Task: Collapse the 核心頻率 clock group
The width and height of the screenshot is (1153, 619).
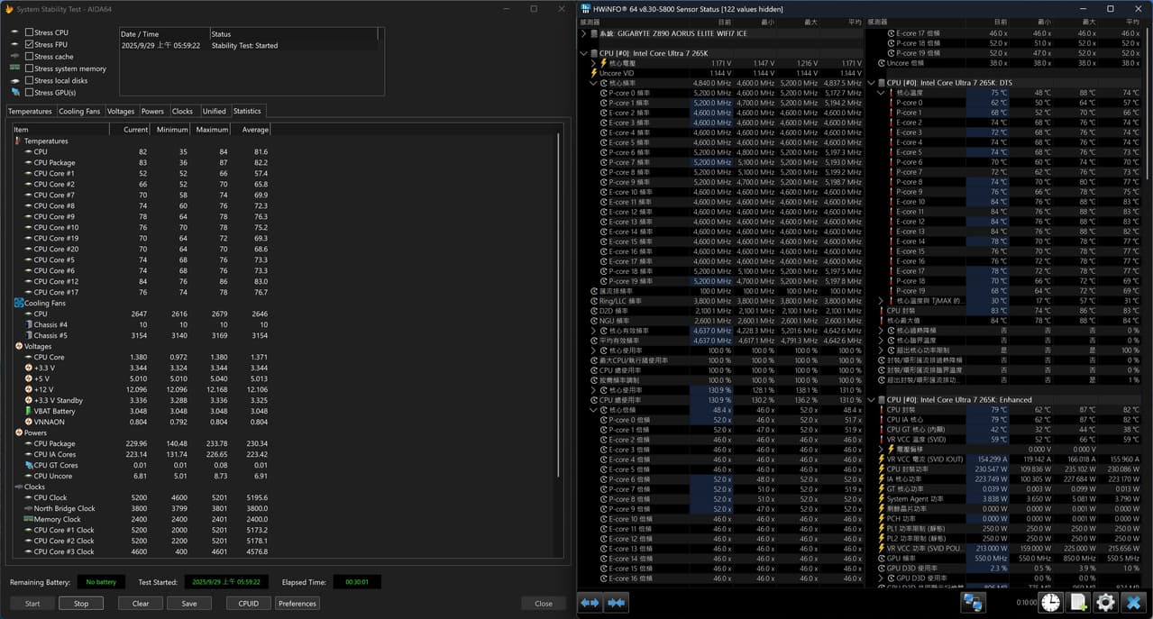Action: (x=593, y=83)
